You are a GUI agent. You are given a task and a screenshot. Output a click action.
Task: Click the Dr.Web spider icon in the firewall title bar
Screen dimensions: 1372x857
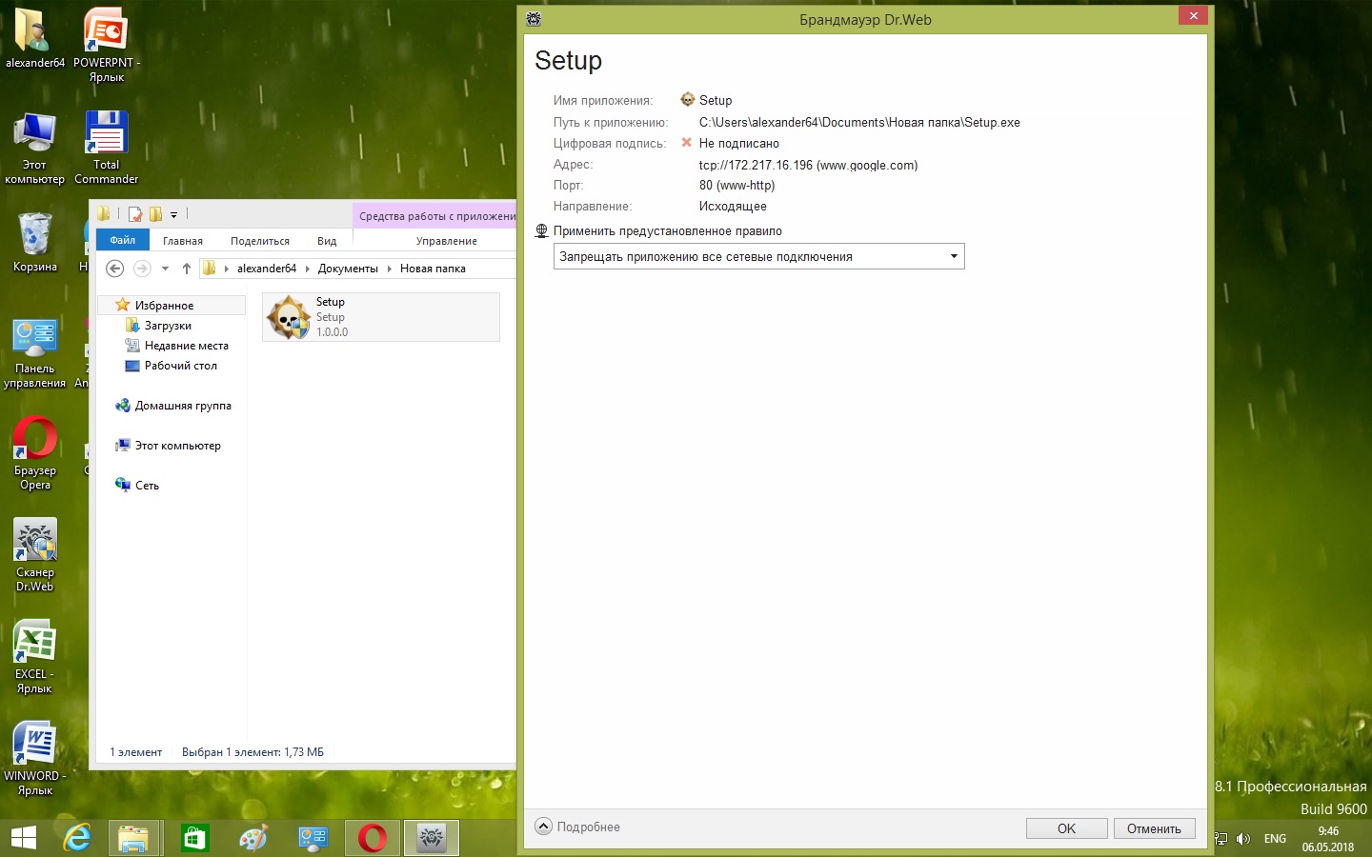point(534,19)
